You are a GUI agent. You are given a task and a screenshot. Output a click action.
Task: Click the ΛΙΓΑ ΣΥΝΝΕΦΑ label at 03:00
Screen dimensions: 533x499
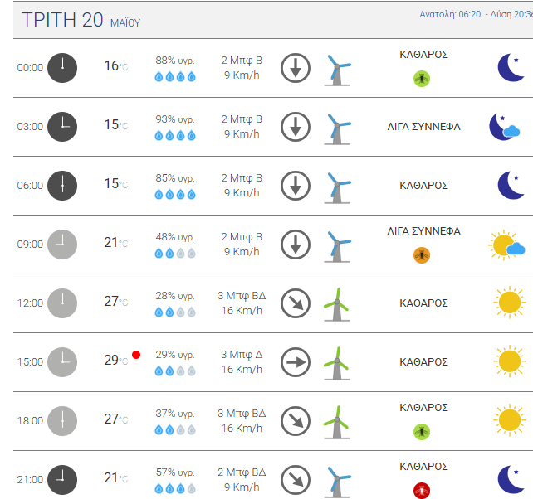click(424, 127)
